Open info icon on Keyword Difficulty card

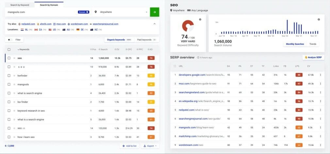[x=200, y=20]
